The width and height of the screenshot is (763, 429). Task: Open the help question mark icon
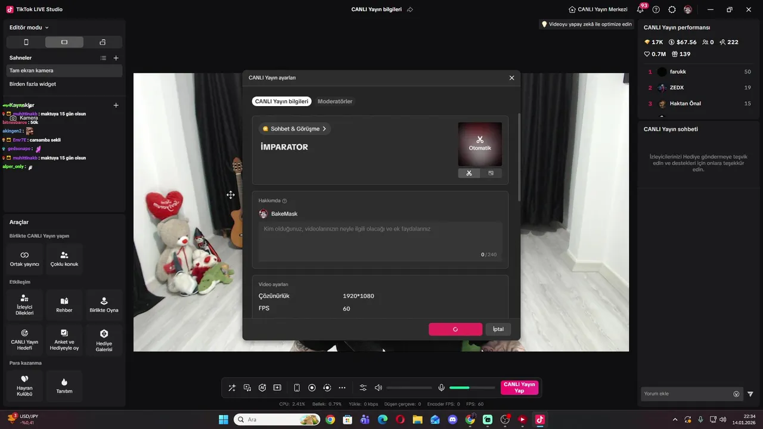click(656, 10)
